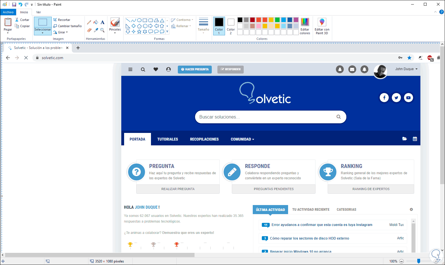The width and height of the screenshot is (445, 265).
Task: Activate the Seleccionar rectangular selection tool
Action: pyautogui.click(x=43, y=22)
